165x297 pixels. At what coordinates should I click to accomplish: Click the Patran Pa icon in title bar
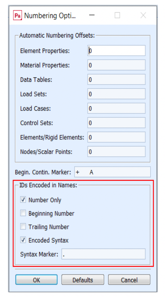(18, 15)
